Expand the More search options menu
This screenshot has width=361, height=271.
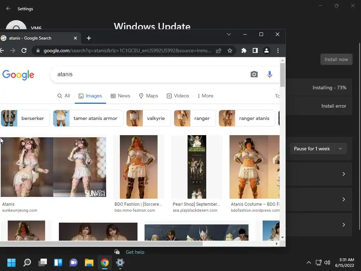point(206,96)
